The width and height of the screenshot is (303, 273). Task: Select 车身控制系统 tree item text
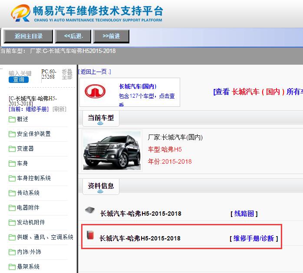click(34, 178)
